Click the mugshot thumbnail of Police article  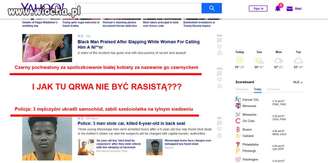(47, 139)
